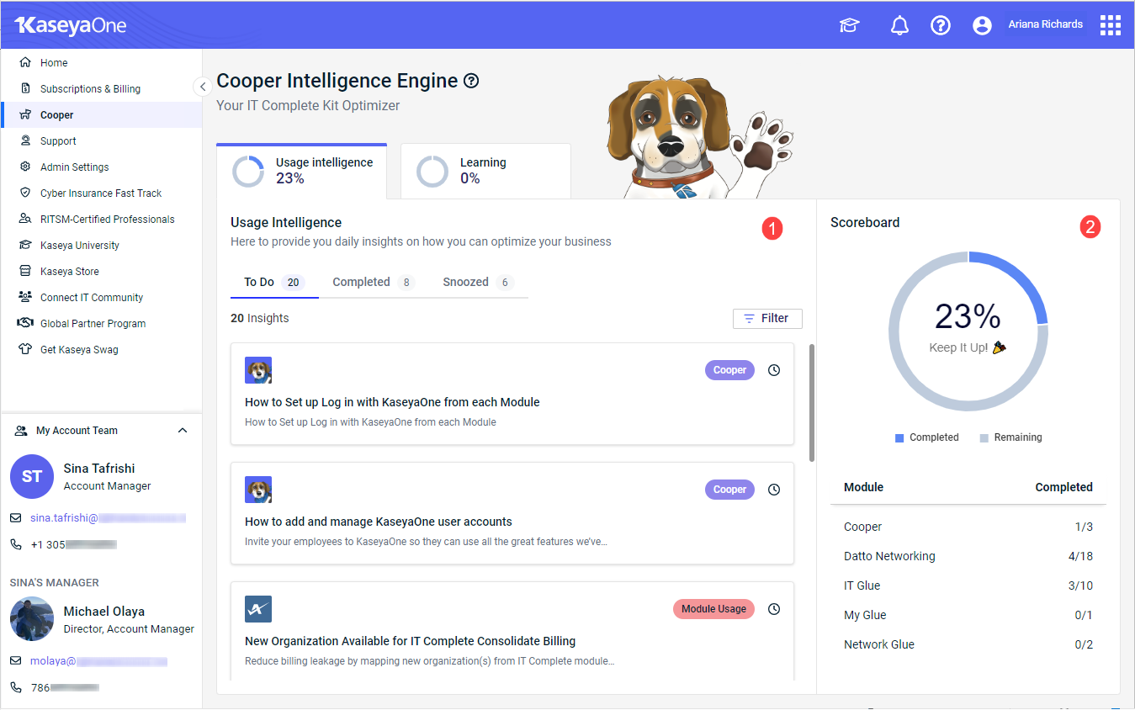The image size is (1135, 710).
Task: Switch to the Learning tab
Action: click(x=485, y=171)
